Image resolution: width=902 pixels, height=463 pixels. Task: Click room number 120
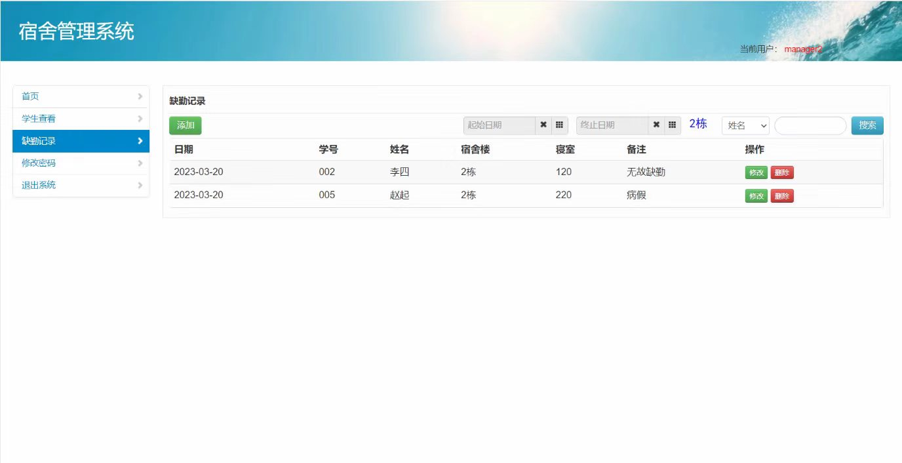point(564,172)
